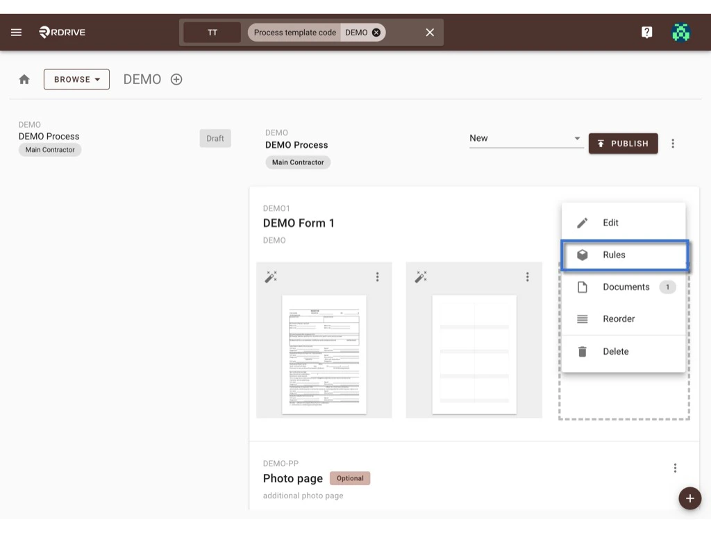Open the hamburger navigation menu
Viewport: 711px width, 533px height.
pyautogui.click(x=16, y=32)
